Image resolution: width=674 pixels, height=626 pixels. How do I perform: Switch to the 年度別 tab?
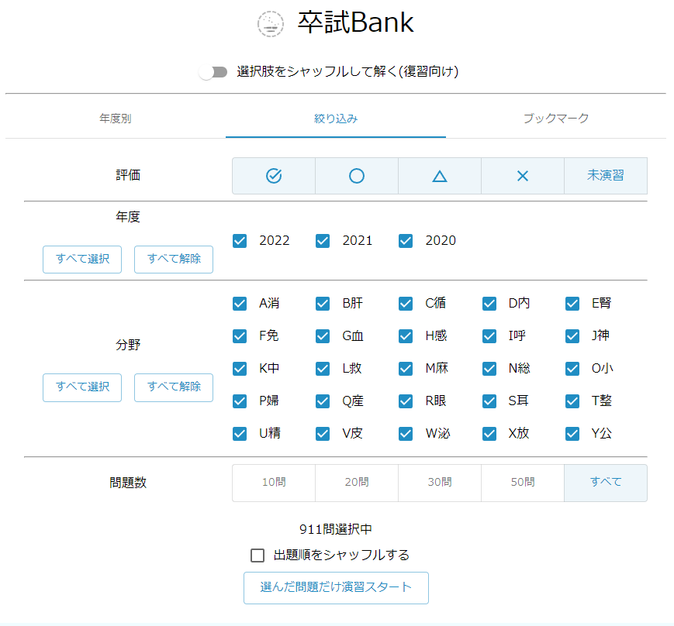tap(116, 119)
